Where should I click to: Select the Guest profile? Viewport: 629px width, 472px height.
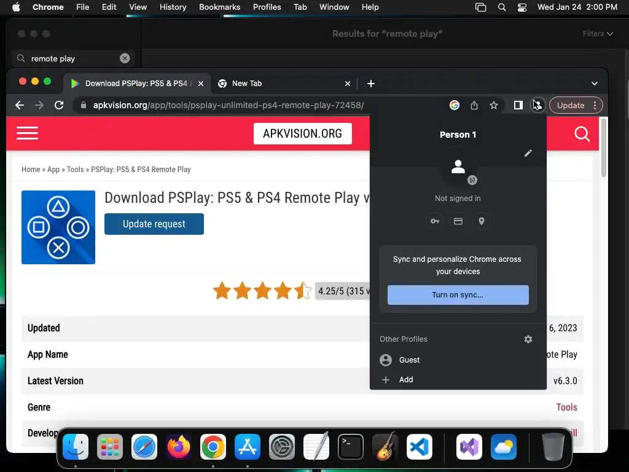tap(458, 360)
